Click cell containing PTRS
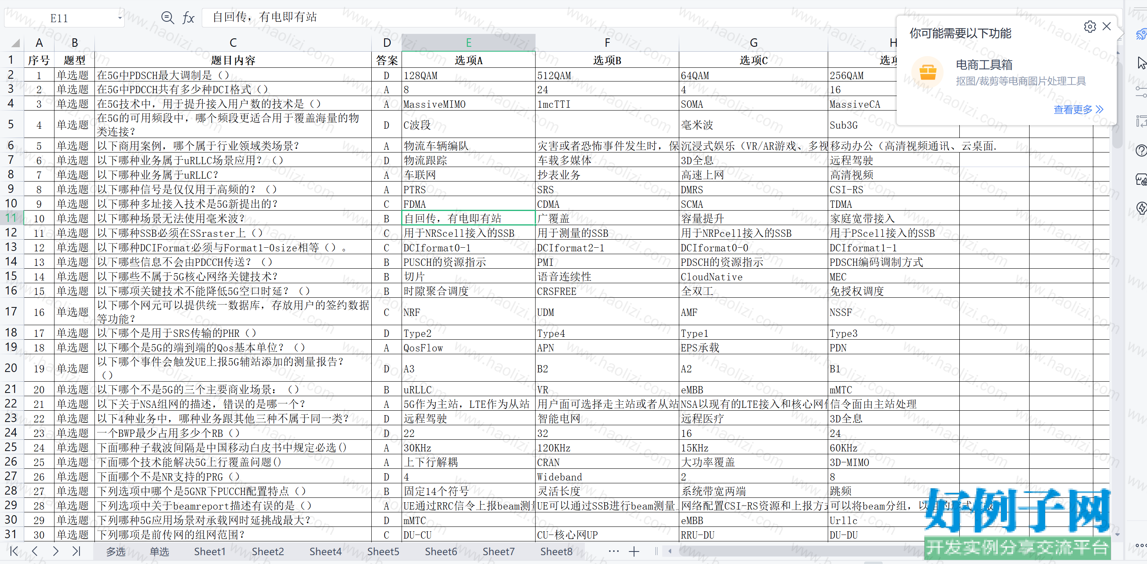Screen dimensions: 1147x564 [x=469, y=189]
